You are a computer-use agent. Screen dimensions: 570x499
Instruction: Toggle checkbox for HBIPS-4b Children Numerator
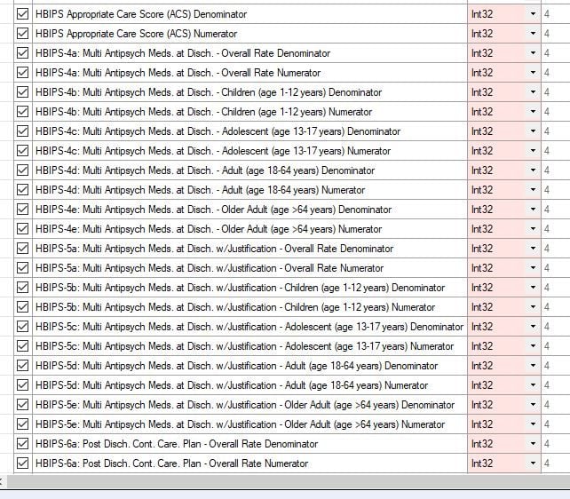(x=22, y=112)
